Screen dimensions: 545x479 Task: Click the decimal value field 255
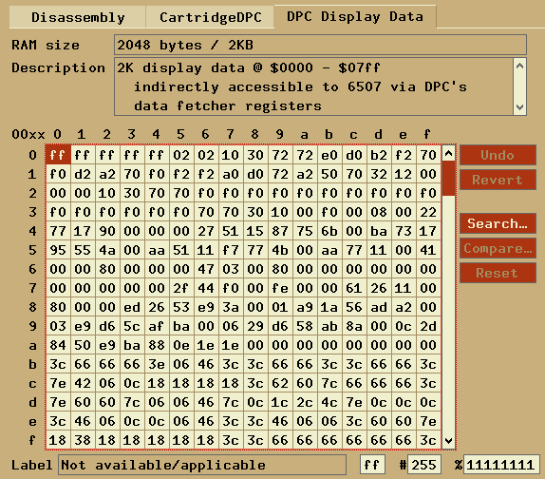click(x=424, y=465)
